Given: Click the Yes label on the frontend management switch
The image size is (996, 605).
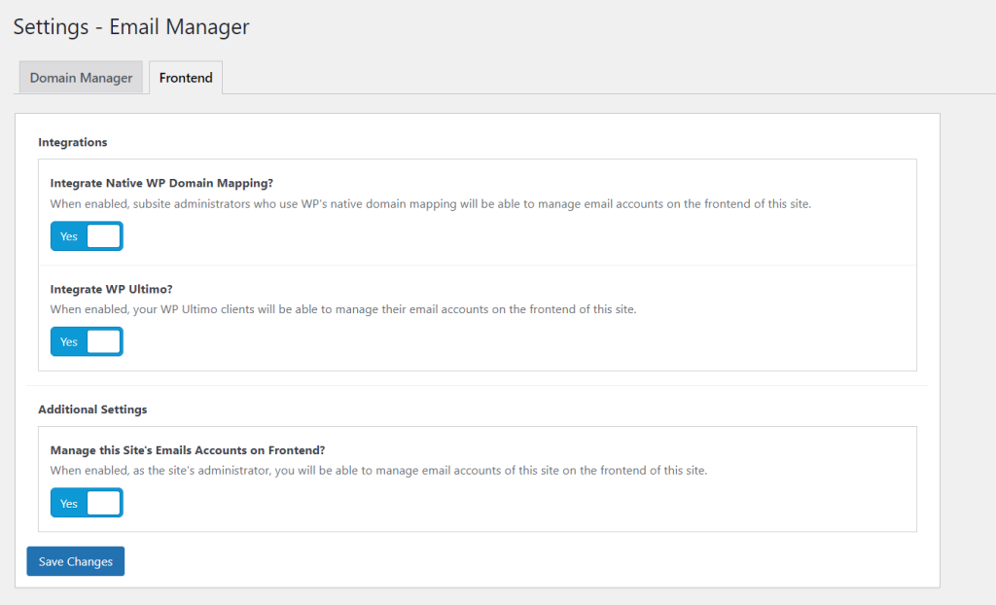Looking at the screenshot, I should [x=68, y=502].
